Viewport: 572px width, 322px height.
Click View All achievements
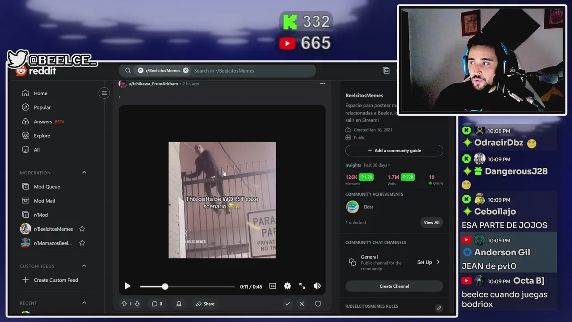432,223
